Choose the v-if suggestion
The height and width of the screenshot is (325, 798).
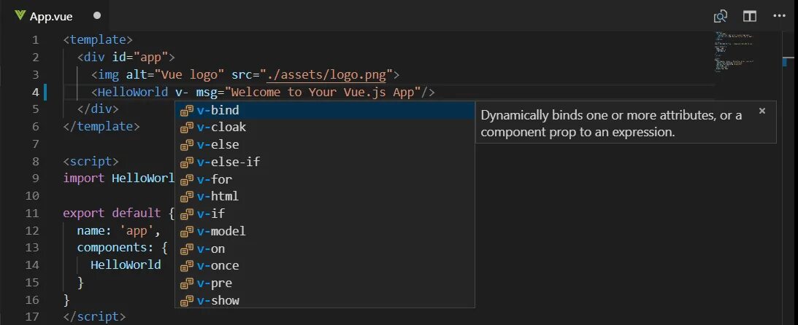[211, 214]
